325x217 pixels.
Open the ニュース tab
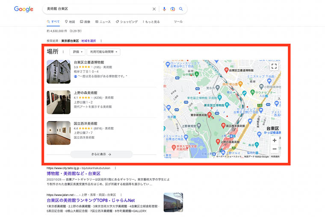(x=103, y=22)
